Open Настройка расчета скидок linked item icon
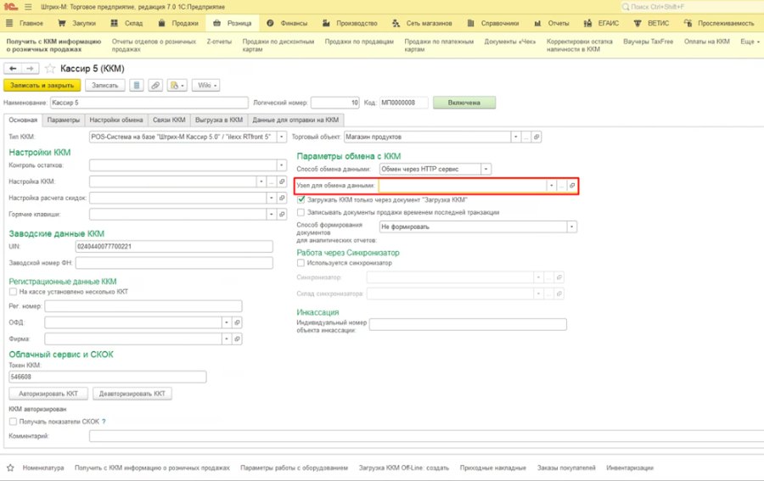Viewport: 764px width, 481px height. [282, 198]
